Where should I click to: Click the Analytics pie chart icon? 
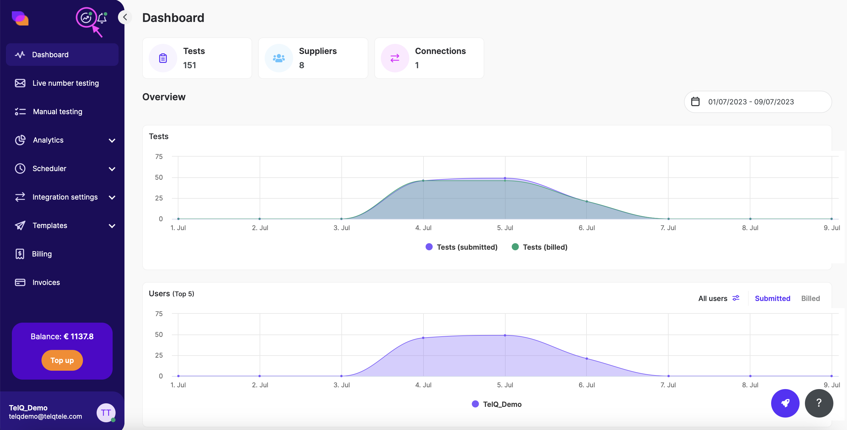20,140
